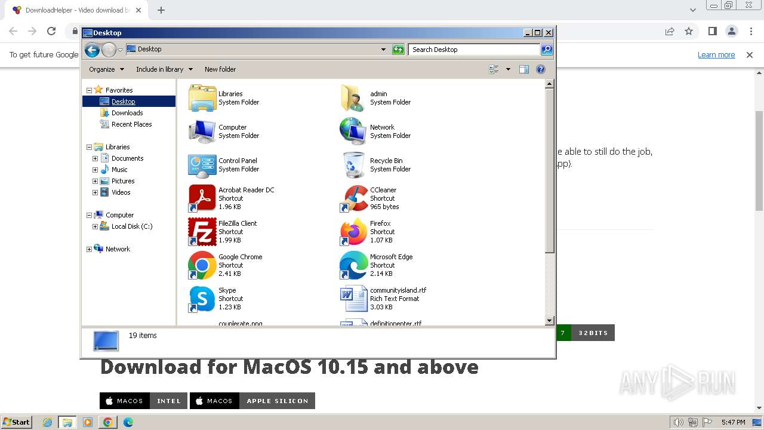The width and height of the screenshot is (764, 430).
Task: Open the Organize dropdown menu
Action: click(106, 69)
